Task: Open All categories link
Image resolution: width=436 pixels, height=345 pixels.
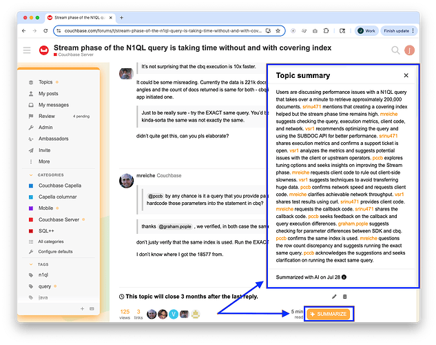Action: point(51,241)
